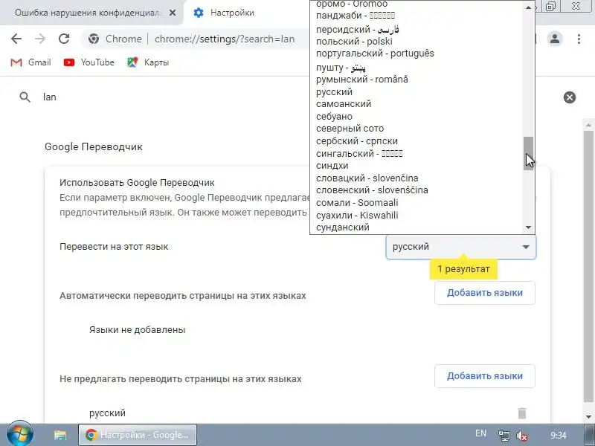
Task: Choose пушту language option
Action: 416,68
